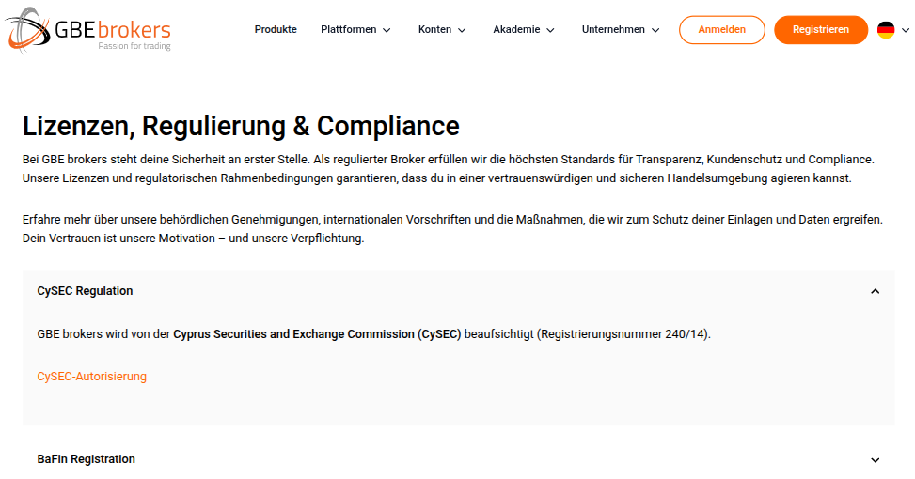915x479 pixels.
Task: Click the Passion for trading tagline
Action: (x=134, y=46)
